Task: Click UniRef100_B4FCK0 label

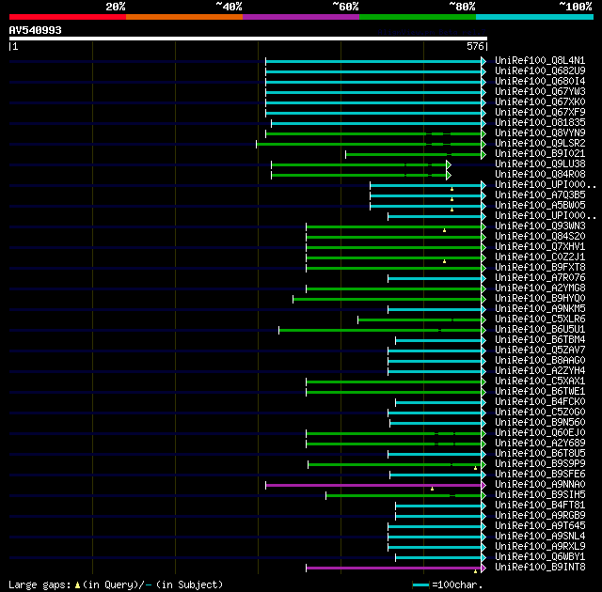Action: tap(540, 402)
